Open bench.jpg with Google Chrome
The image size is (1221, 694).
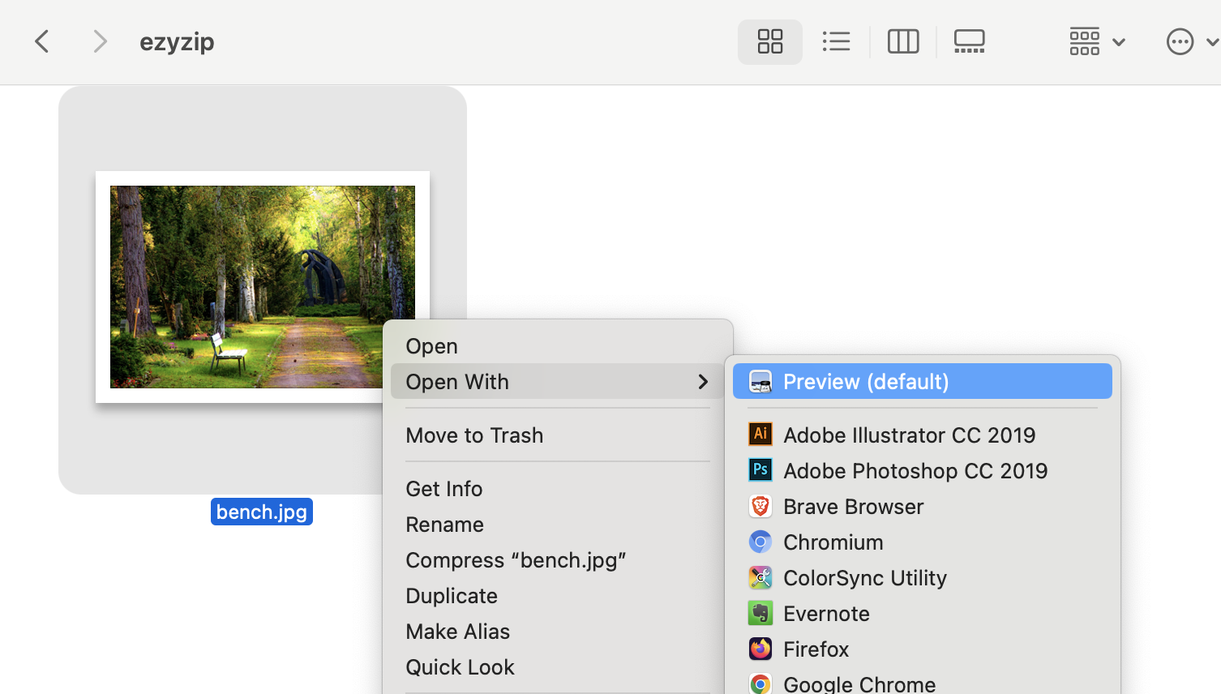pos(859,684)
